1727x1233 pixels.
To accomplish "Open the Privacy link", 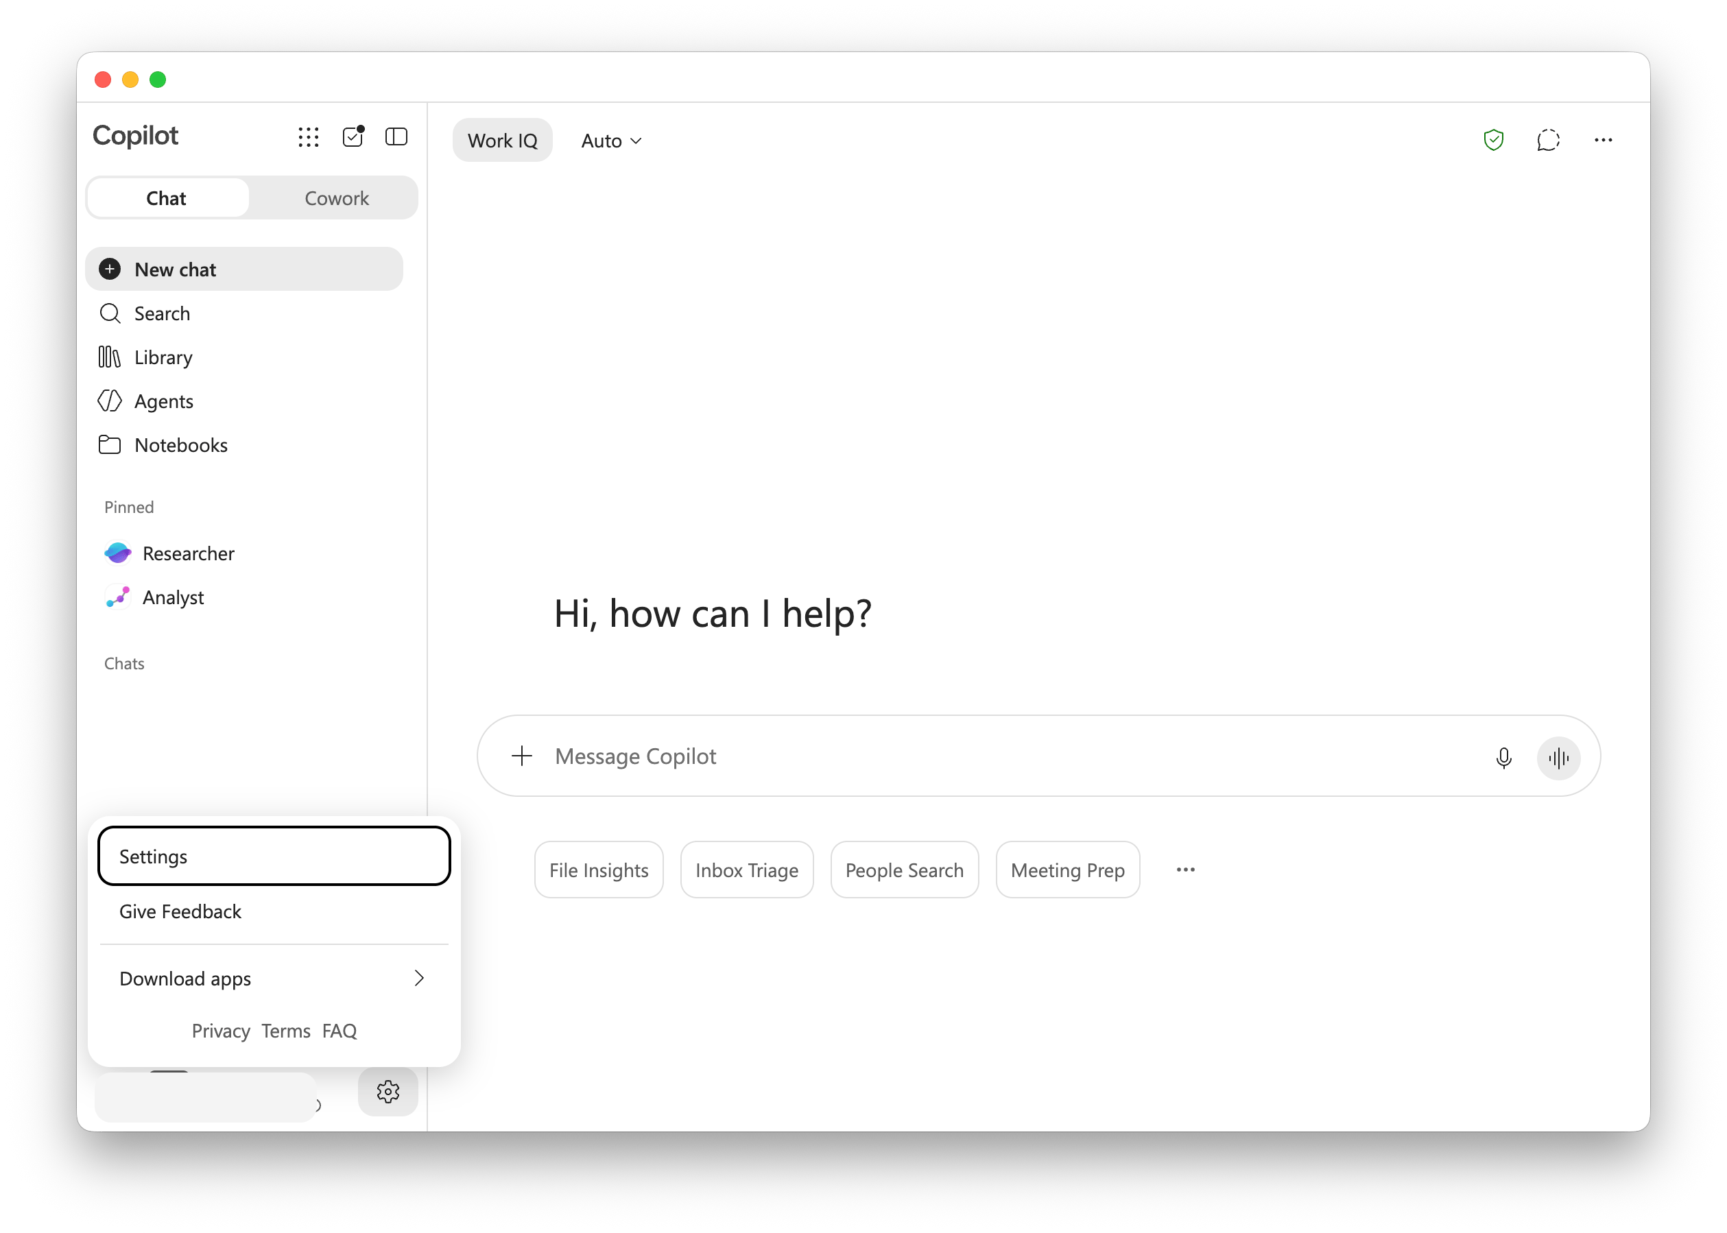I will [x=221, y=1031].
